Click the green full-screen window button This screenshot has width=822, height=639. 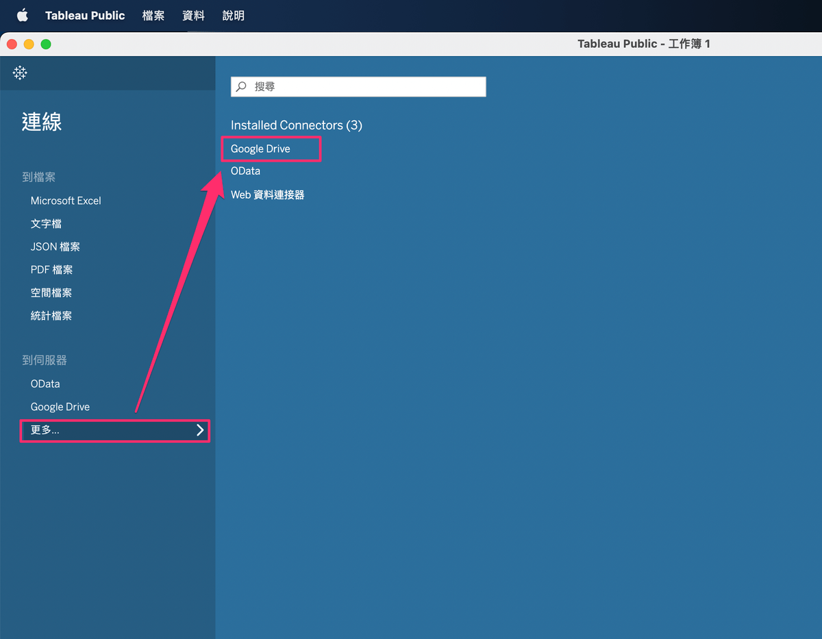pyautogui.click(x=46, y=44)
